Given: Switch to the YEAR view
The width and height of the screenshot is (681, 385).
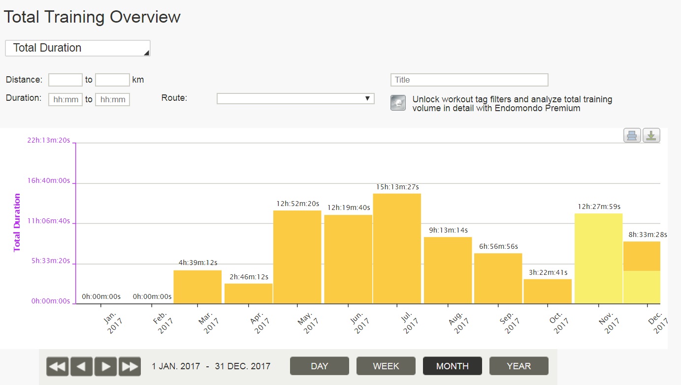Looking at the screenshot, I should [519, 366].
